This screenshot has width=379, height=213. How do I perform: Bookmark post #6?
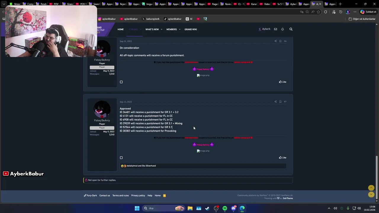[x=280, y=41]
